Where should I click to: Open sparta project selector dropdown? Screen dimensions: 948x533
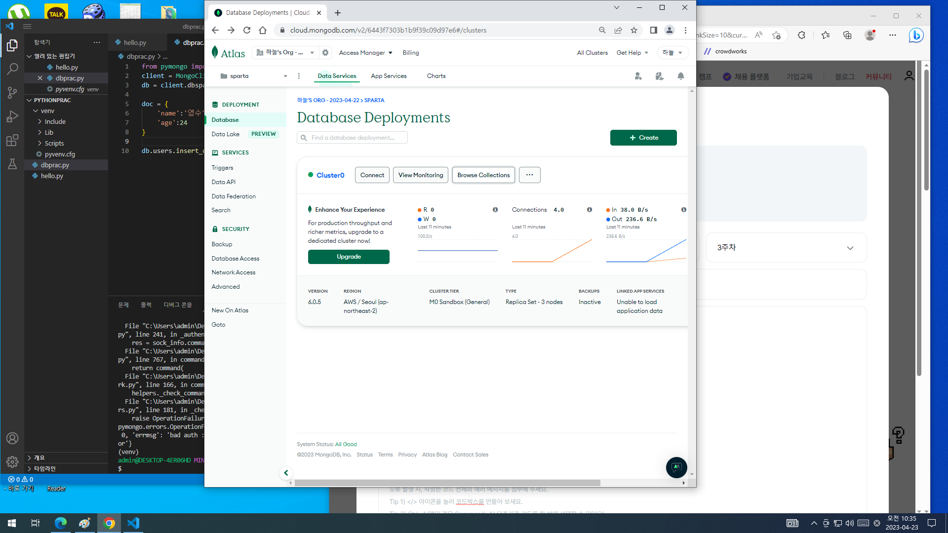(254, 76)
